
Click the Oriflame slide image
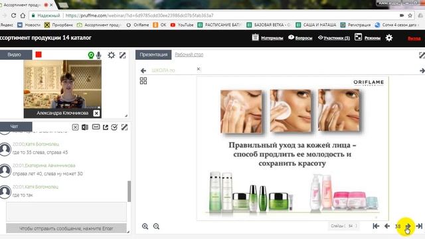pos(292,149)
